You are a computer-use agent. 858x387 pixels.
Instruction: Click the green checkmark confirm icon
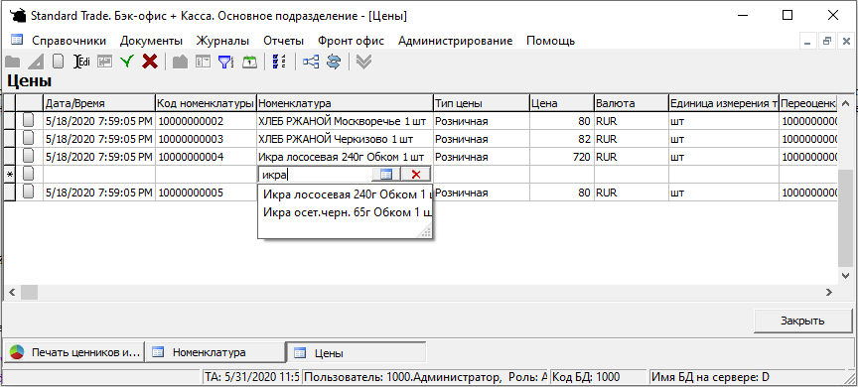click(x=127, y=62)
